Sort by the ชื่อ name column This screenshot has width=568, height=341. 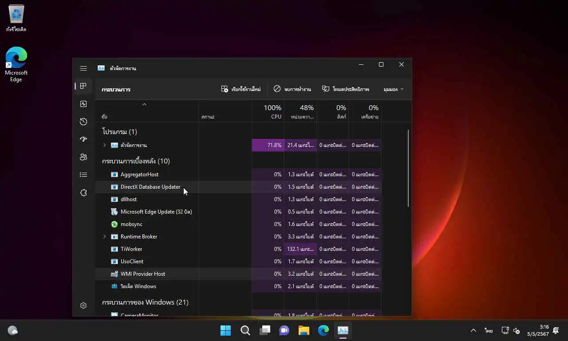[146, 111]
